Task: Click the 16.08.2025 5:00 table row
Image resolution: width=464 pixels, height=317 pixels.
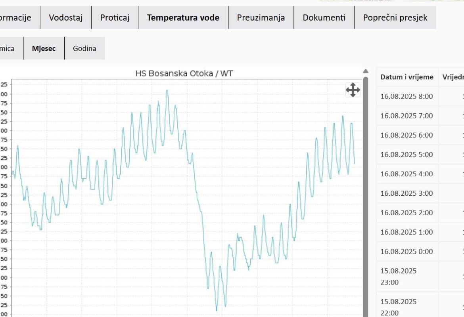Action: (x=406, y=155)
